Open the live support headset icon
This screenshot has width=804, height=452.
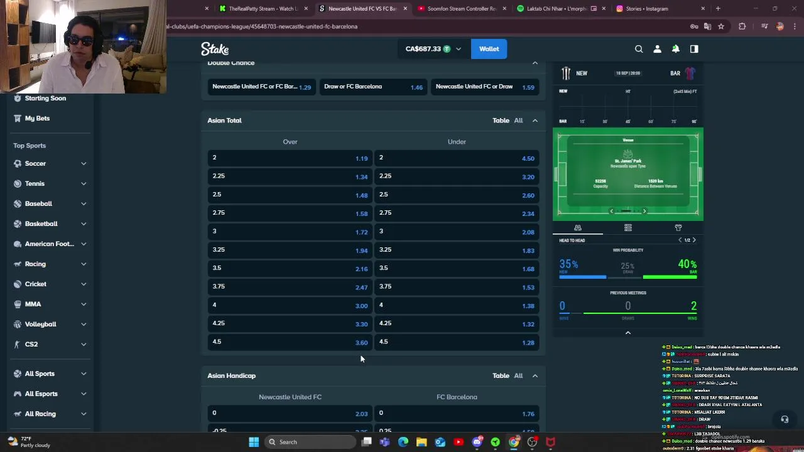(x=785, y=419)
